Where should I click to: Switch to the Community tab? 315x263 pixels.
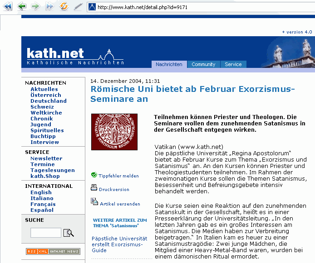click(203, 64)
